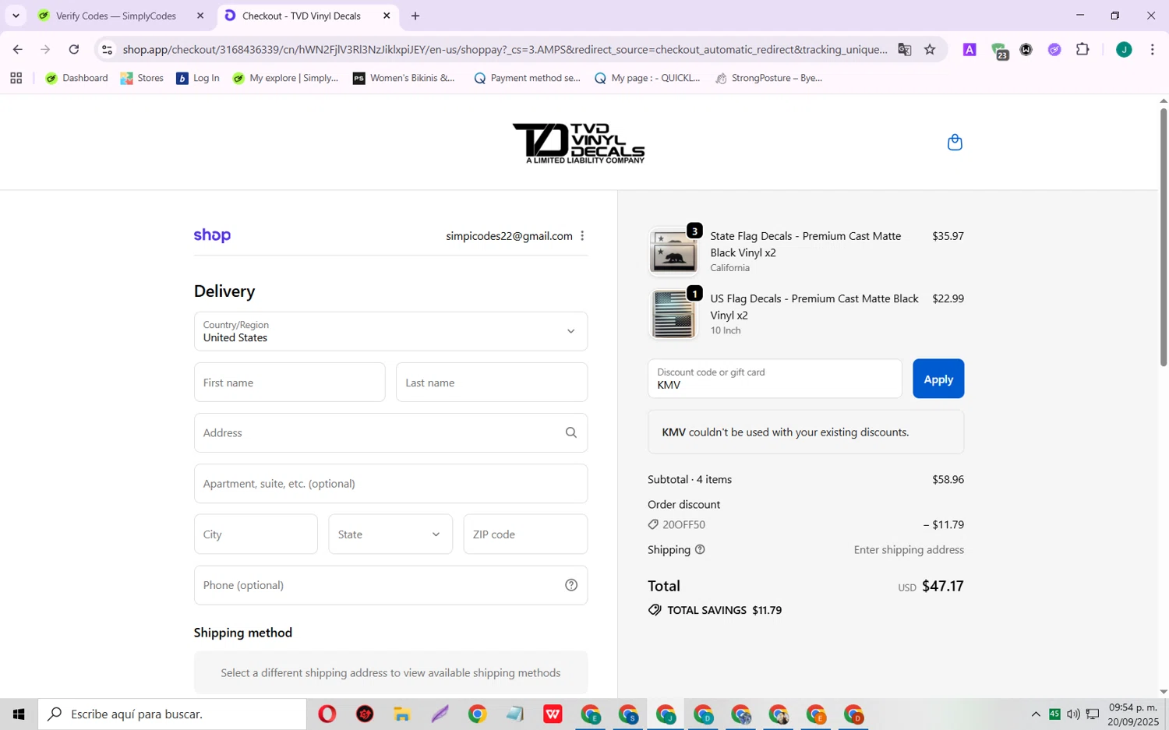Click the US Flag Decals product thumbnail
Screen dimensions: 1169x730
point(673,314)
